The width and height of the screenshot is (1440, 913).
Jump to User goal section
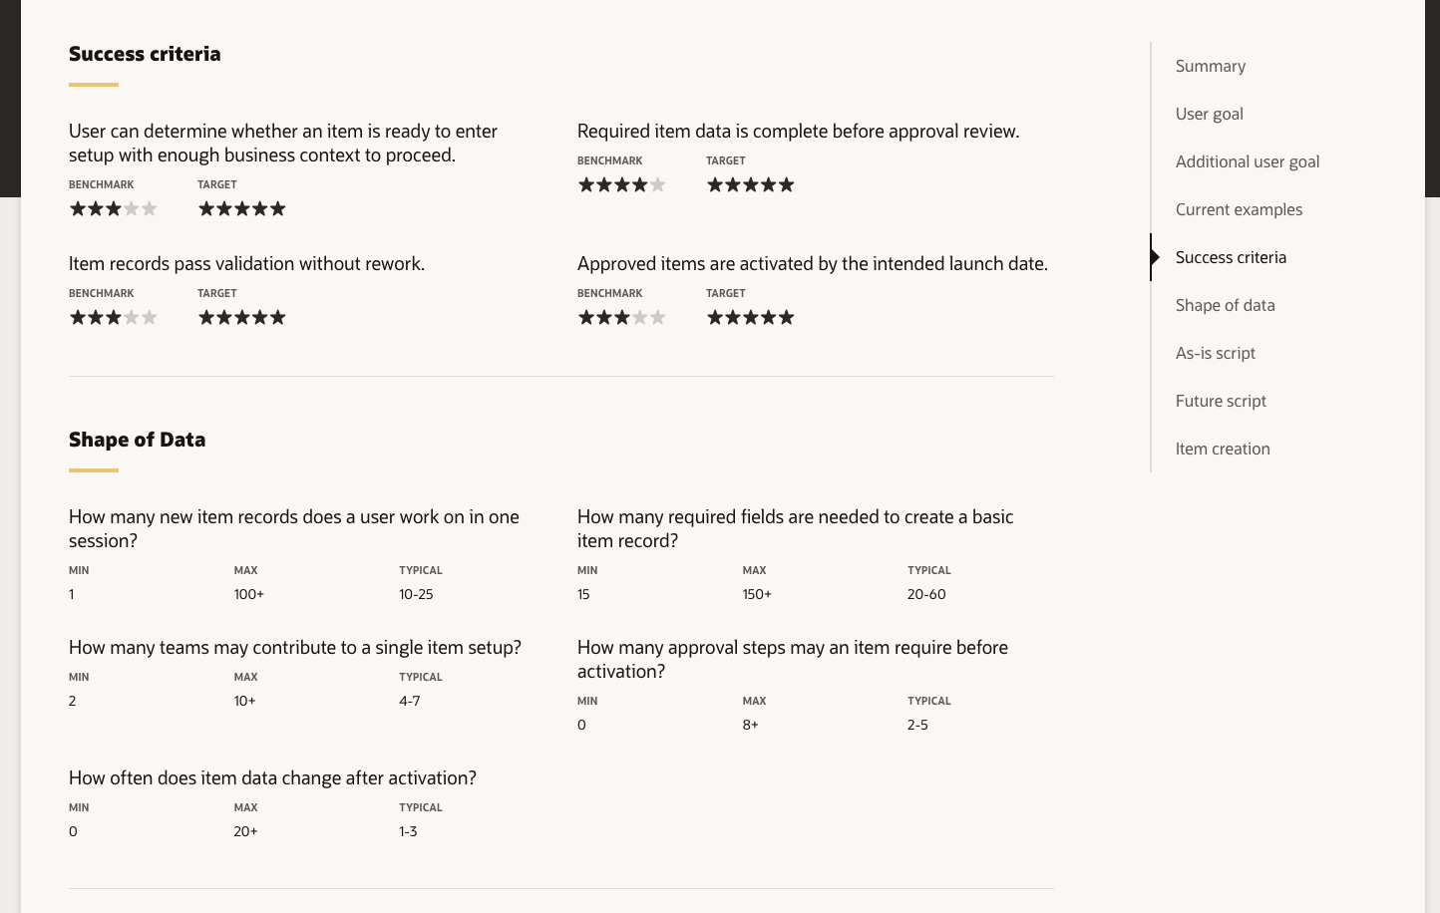tap(1209, 114)
